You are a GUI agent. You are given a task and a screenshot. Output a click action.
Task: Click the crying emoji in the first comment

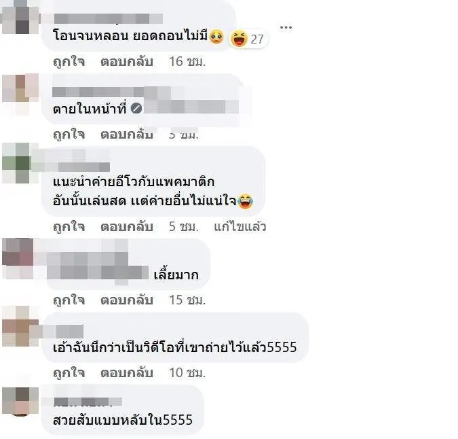[216, 37]
